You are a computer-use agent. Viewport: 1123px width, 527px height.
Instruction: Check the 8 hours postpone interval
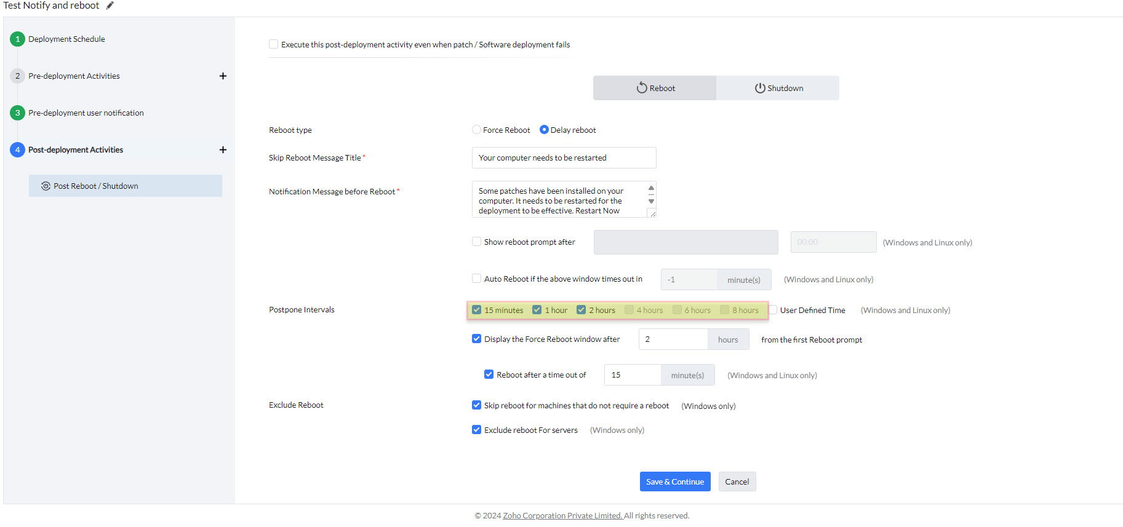pos(724,310)
